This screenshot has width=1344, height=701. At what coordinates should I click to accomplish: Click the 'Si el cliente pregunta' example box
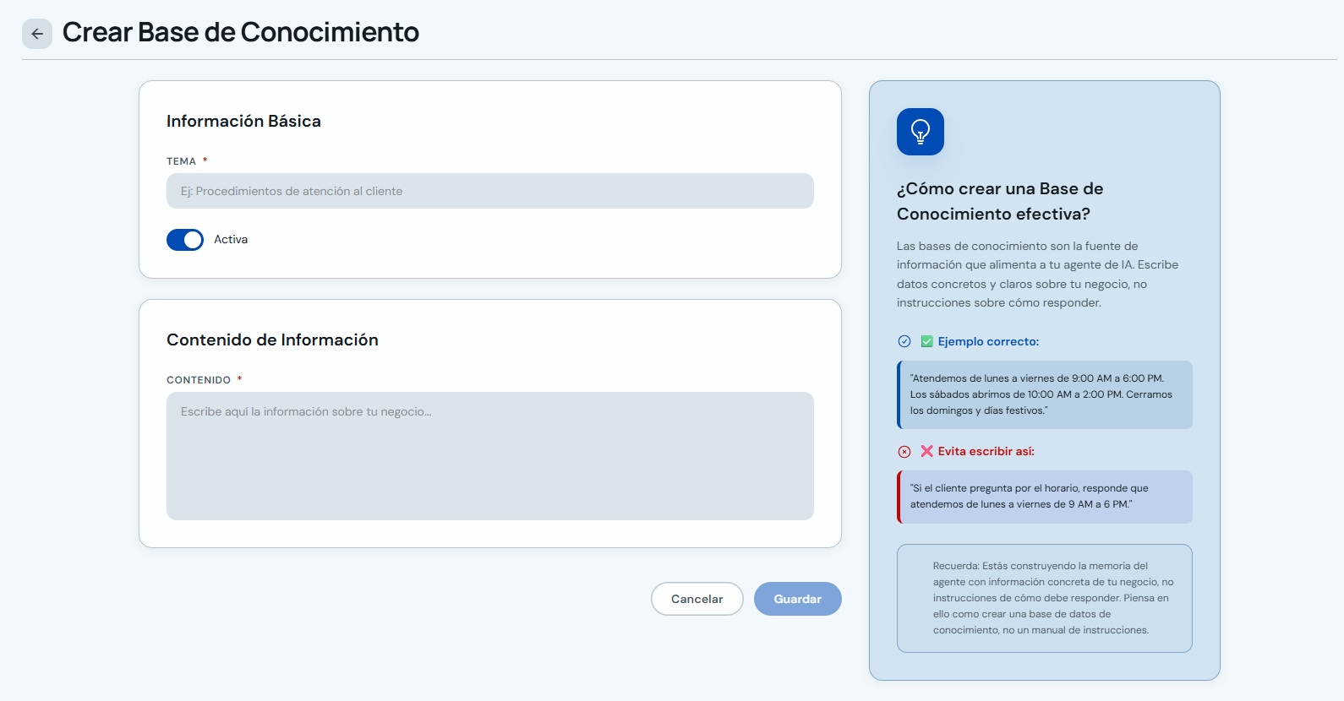click(1045, 497)
